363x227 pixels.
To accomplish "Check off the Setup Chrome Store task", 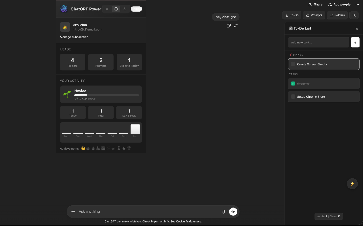I will tap(293, 96).
